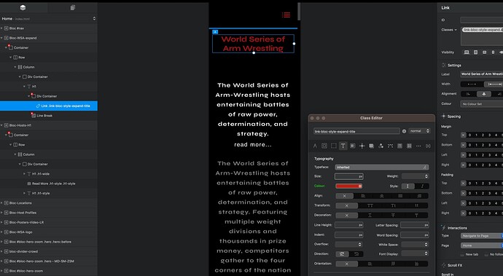The width and height of the screenshot is (503, 276).
Task: Expand the Bloc-Host Profiles layer
Action: tap(1, 213)
